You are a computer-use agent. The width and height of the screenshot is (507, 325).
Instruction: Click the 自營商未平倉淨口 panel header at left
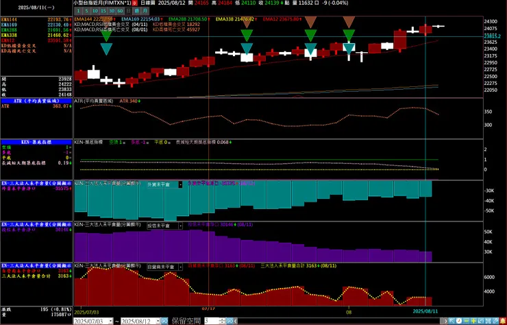pyautogui.click(x=36, y=265)
